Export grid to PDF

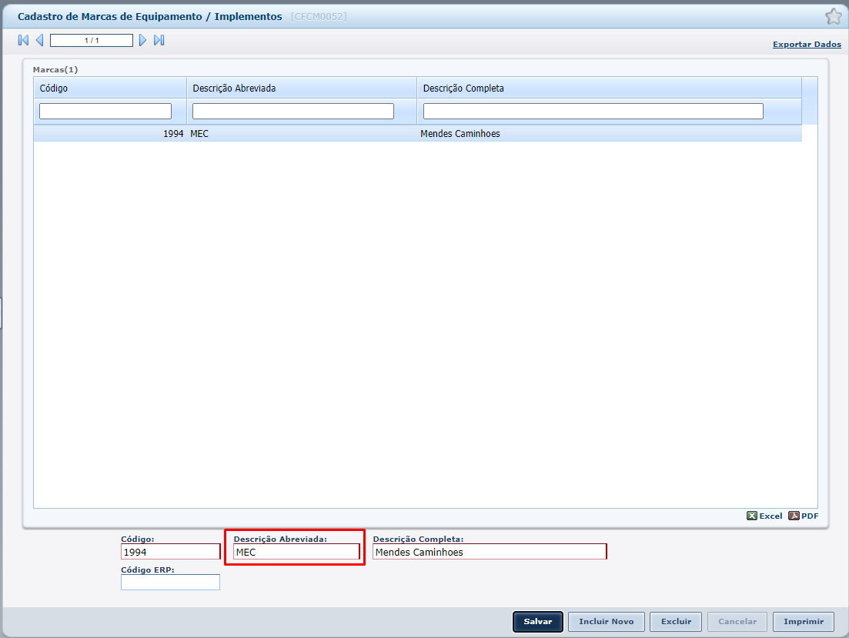pyautogui.click(x=804, y=516)
